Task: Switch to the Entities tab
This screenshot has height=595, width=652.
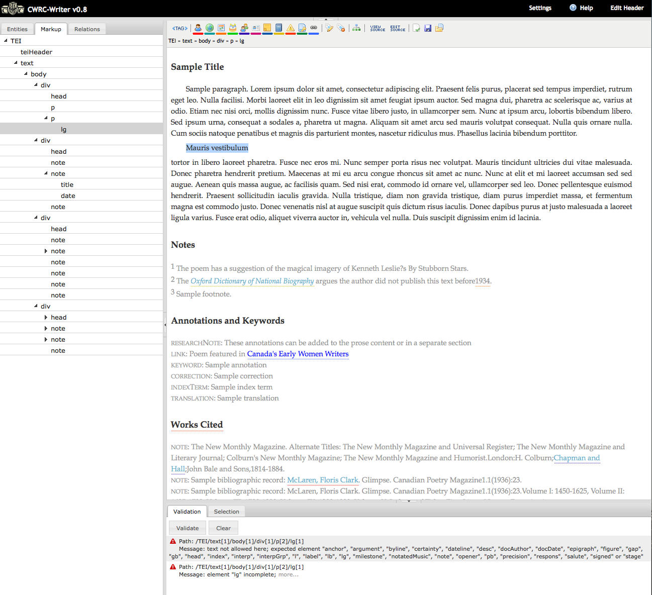Action: click(x=17, y=29)
